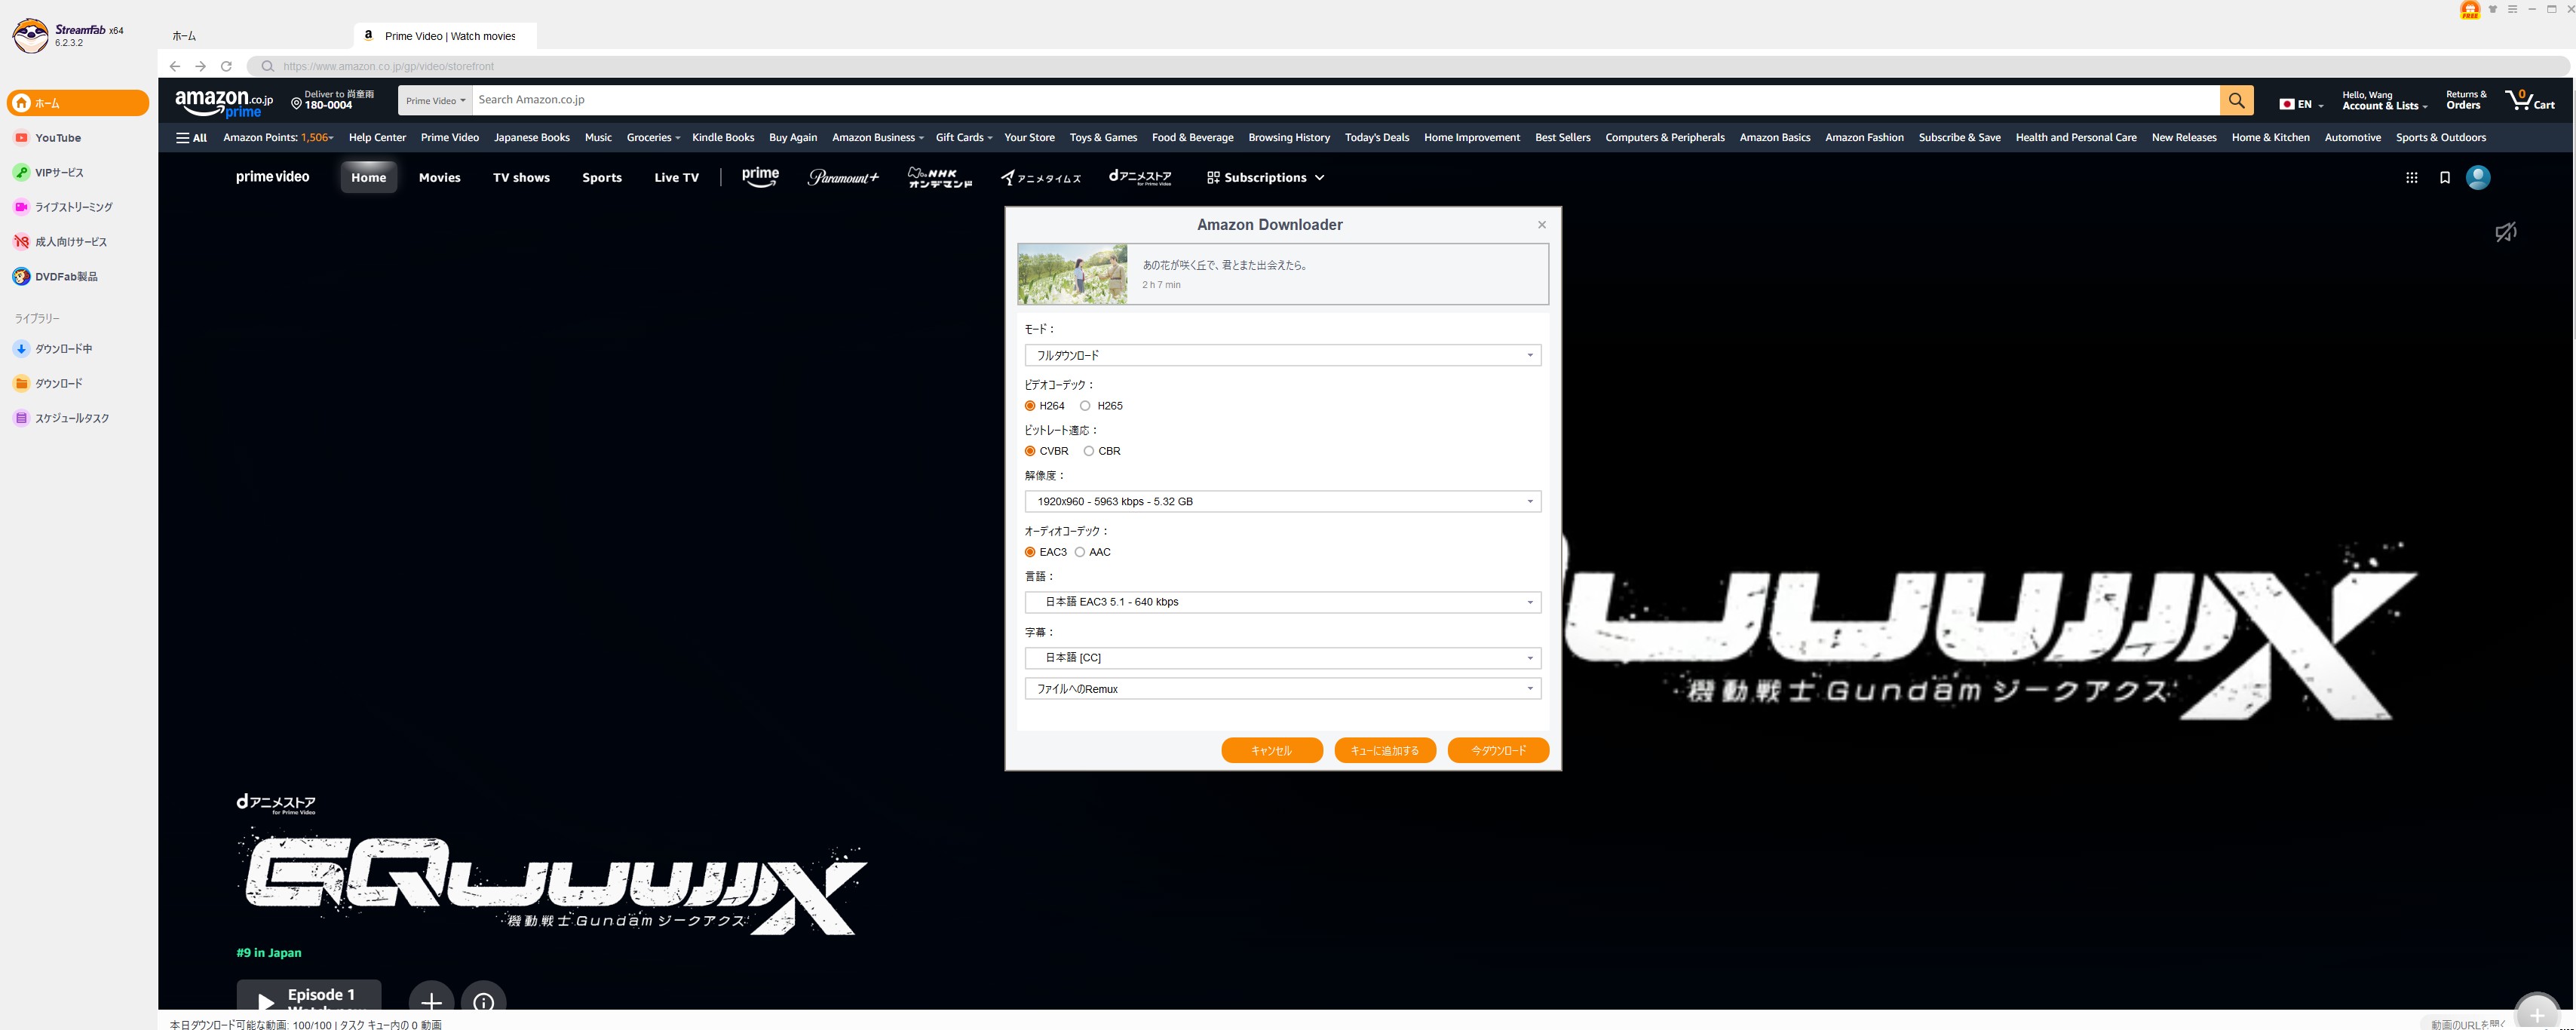This screenshot has height=1030, width=2576.
Task: Go forward in the browser
Action: coord(201,66)
